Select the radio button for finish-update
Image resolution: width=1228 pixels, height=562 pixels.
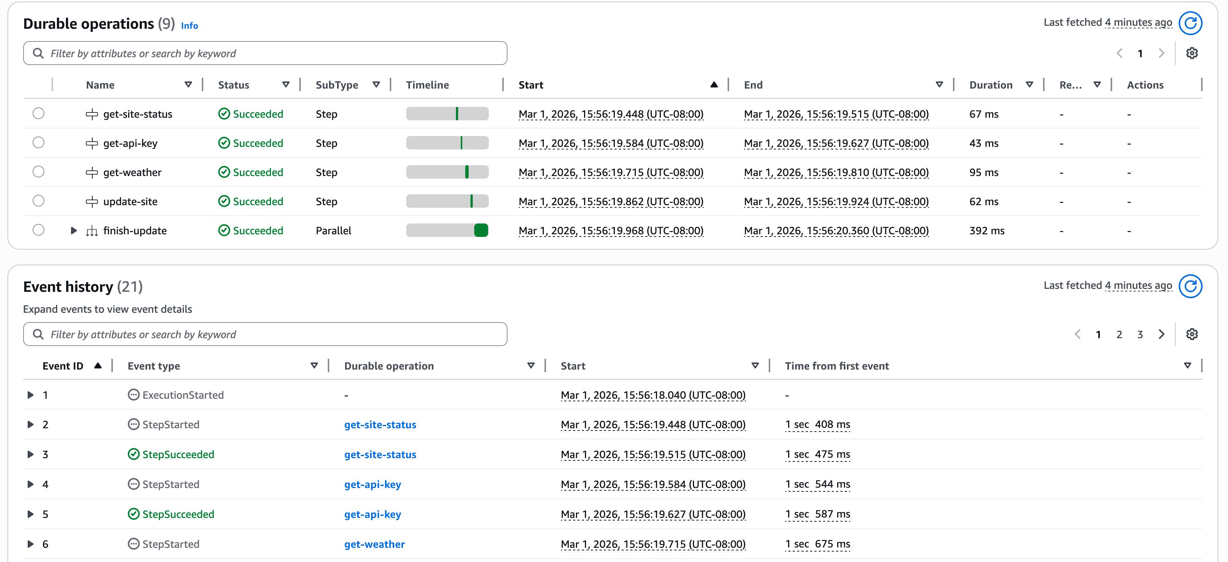pyautogui.click(x=38, y=230)
